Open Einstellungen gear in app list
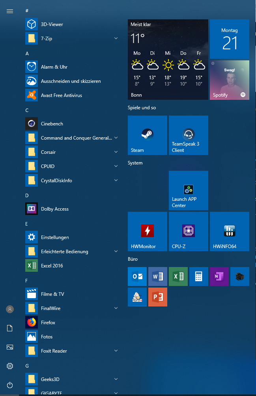 pos(32,237)
